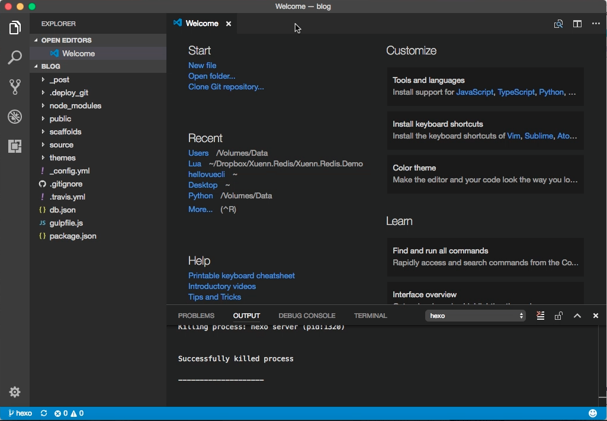Expand the _post folder

pyautogui.click(x=98, y=80)
